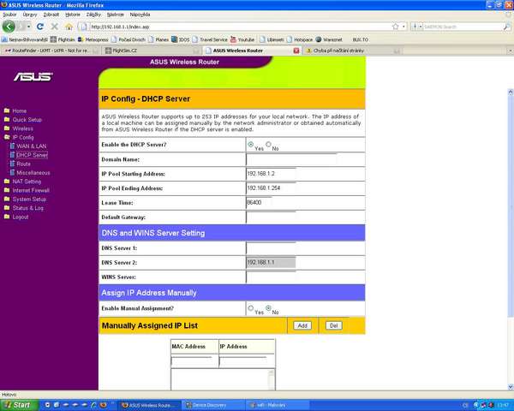Click the page scrollbar up arrow
The height and width of the screenshot is (411, 514).
pos(511,92)
